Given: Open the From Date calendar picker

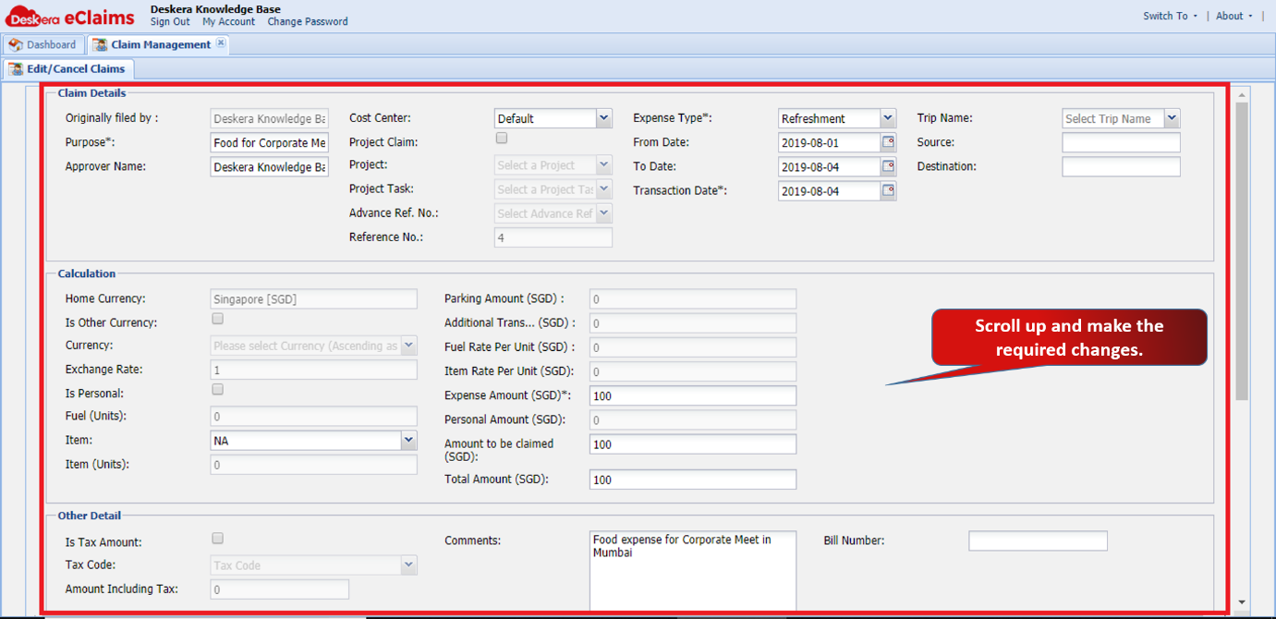Looking at the screenshot, I should [888, 142].
